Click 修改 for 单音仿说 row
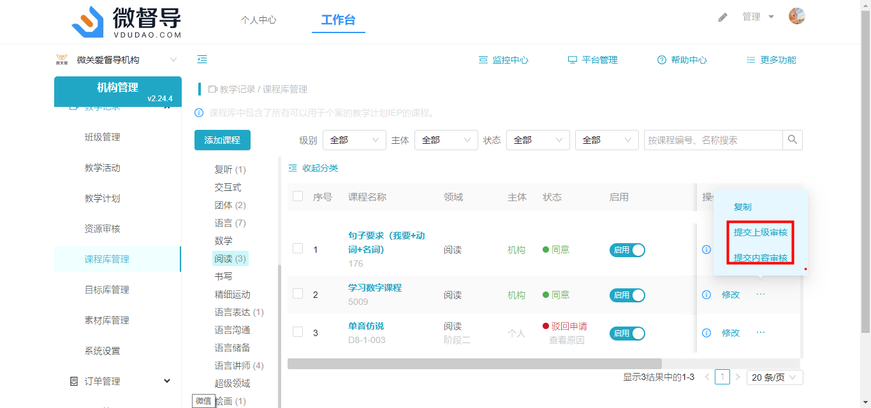Viewport: 871px width, 408px height. point(731,333)
